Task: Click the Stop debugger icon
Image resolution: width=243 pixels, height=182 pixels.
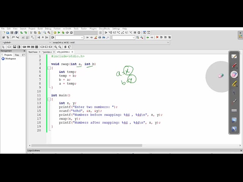Action: click(x=139, y=33)
